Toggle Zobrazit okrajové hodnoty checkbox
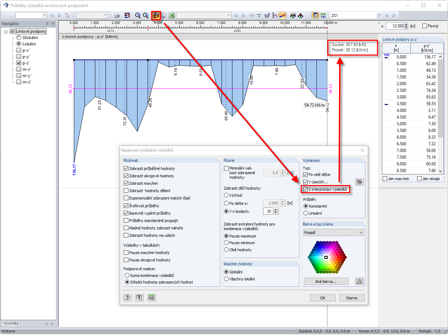Screen dimensions: 448x336 point(126,176)
